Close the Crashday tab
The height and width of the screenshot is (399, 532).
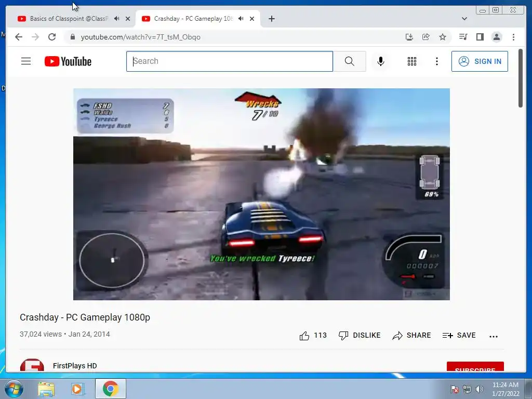point(252,19)
